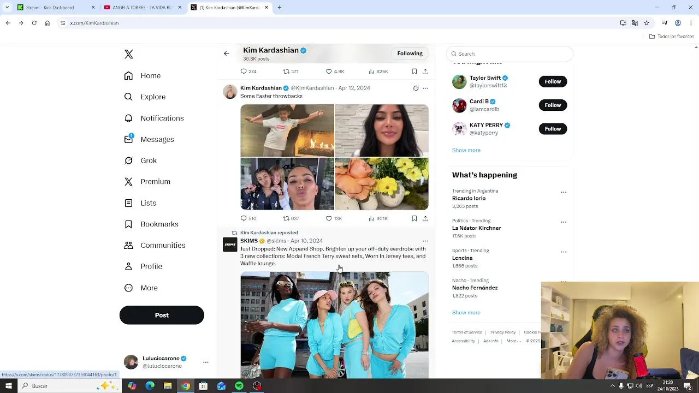Follow Cardi B
Screen dimensions: 699x393
(553, 105)
